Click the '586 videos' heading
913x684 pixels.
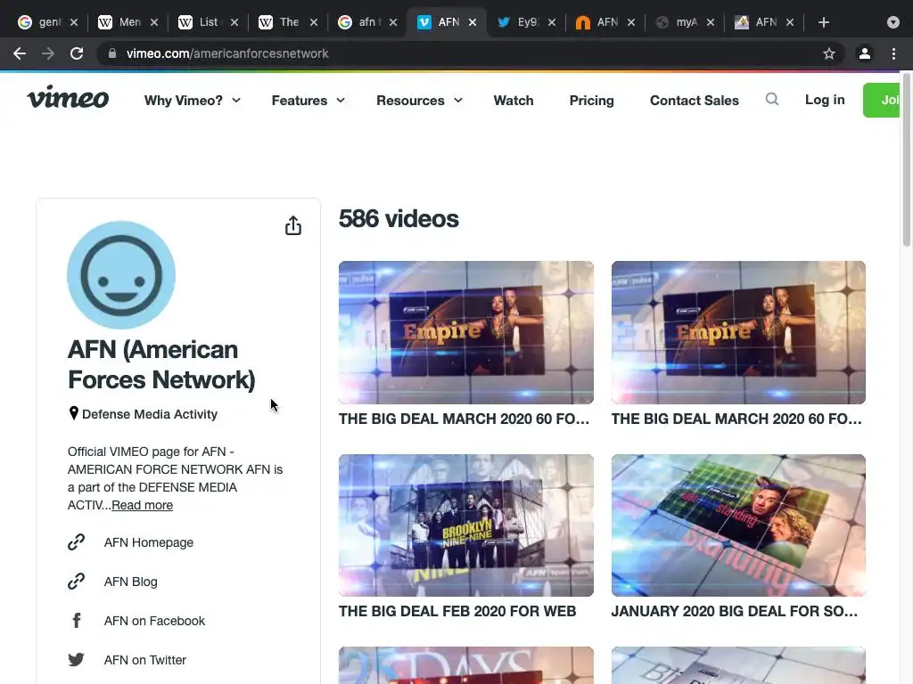399,219
